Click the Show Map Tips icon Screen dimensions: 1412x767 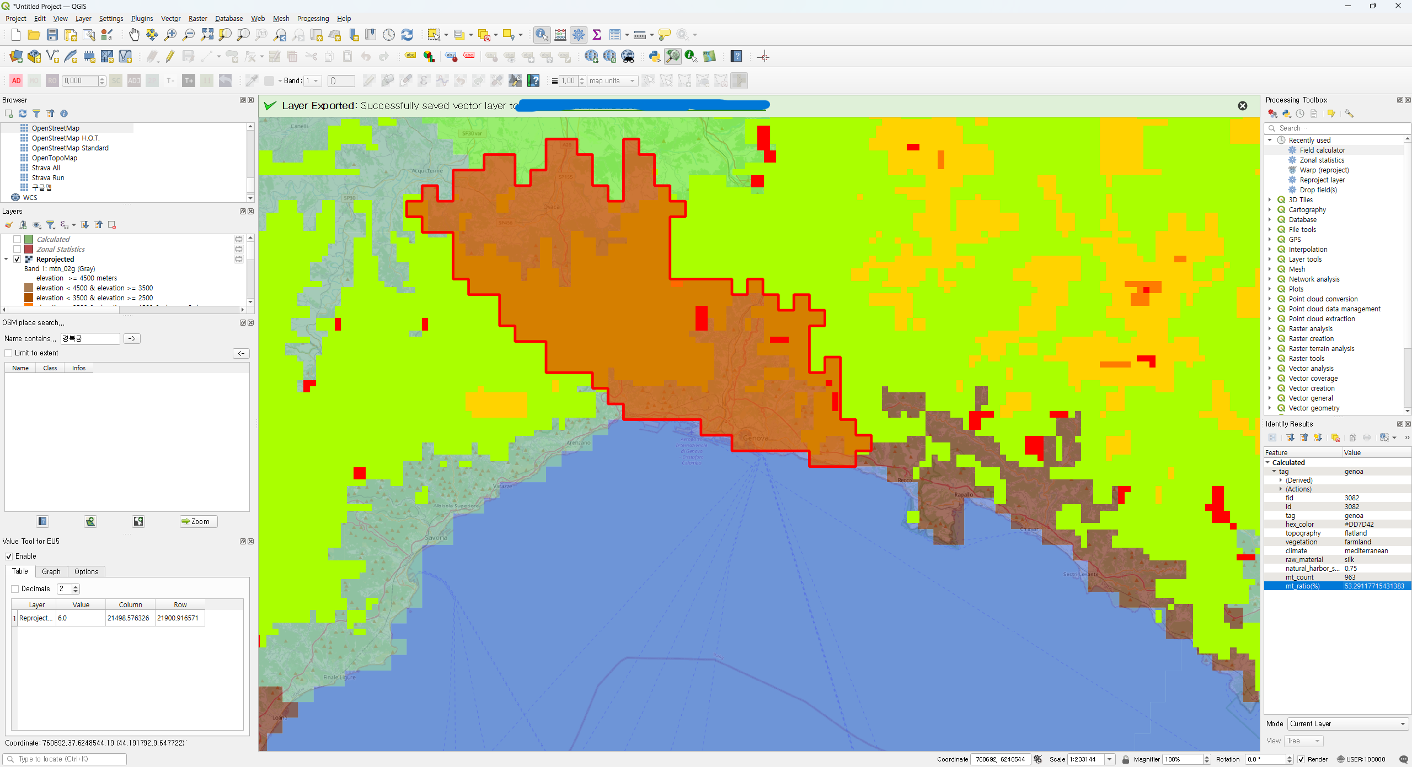665,35
